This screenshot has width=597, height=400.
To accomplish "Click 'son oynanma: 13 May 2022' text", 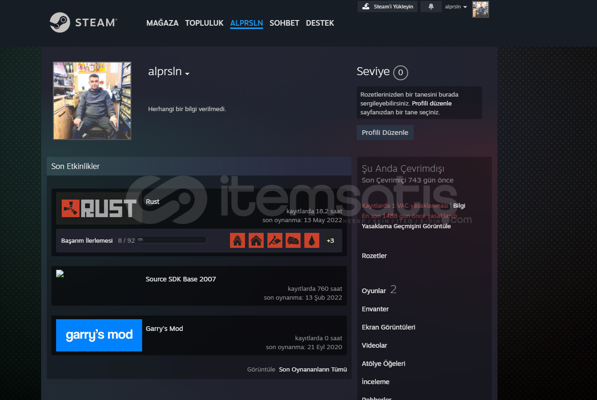I will (x=302, y=220).
